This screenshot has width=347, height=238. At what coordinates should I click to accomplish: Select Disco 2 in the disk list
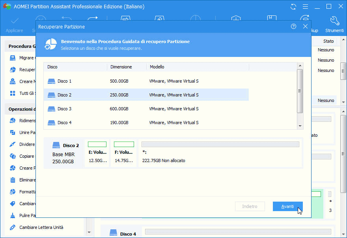(146, 95)
